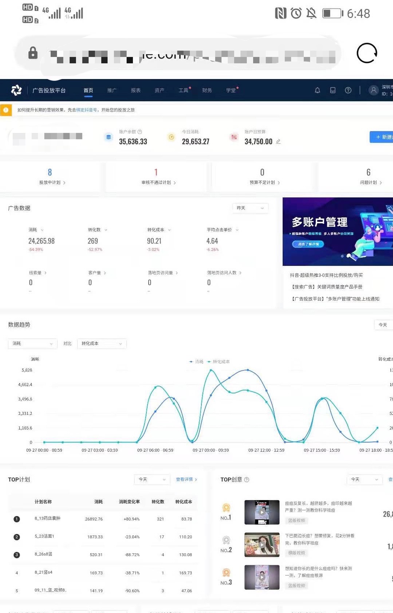Click the orange warning notice icon
Screen dimensions: 393x613
[6, 110]
